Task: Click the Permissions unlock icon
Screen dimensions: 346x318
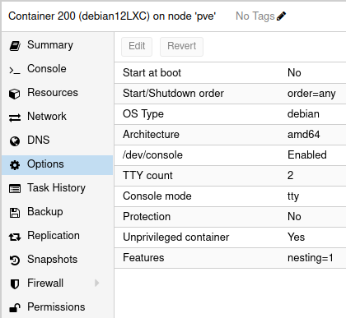Action: 15,308
